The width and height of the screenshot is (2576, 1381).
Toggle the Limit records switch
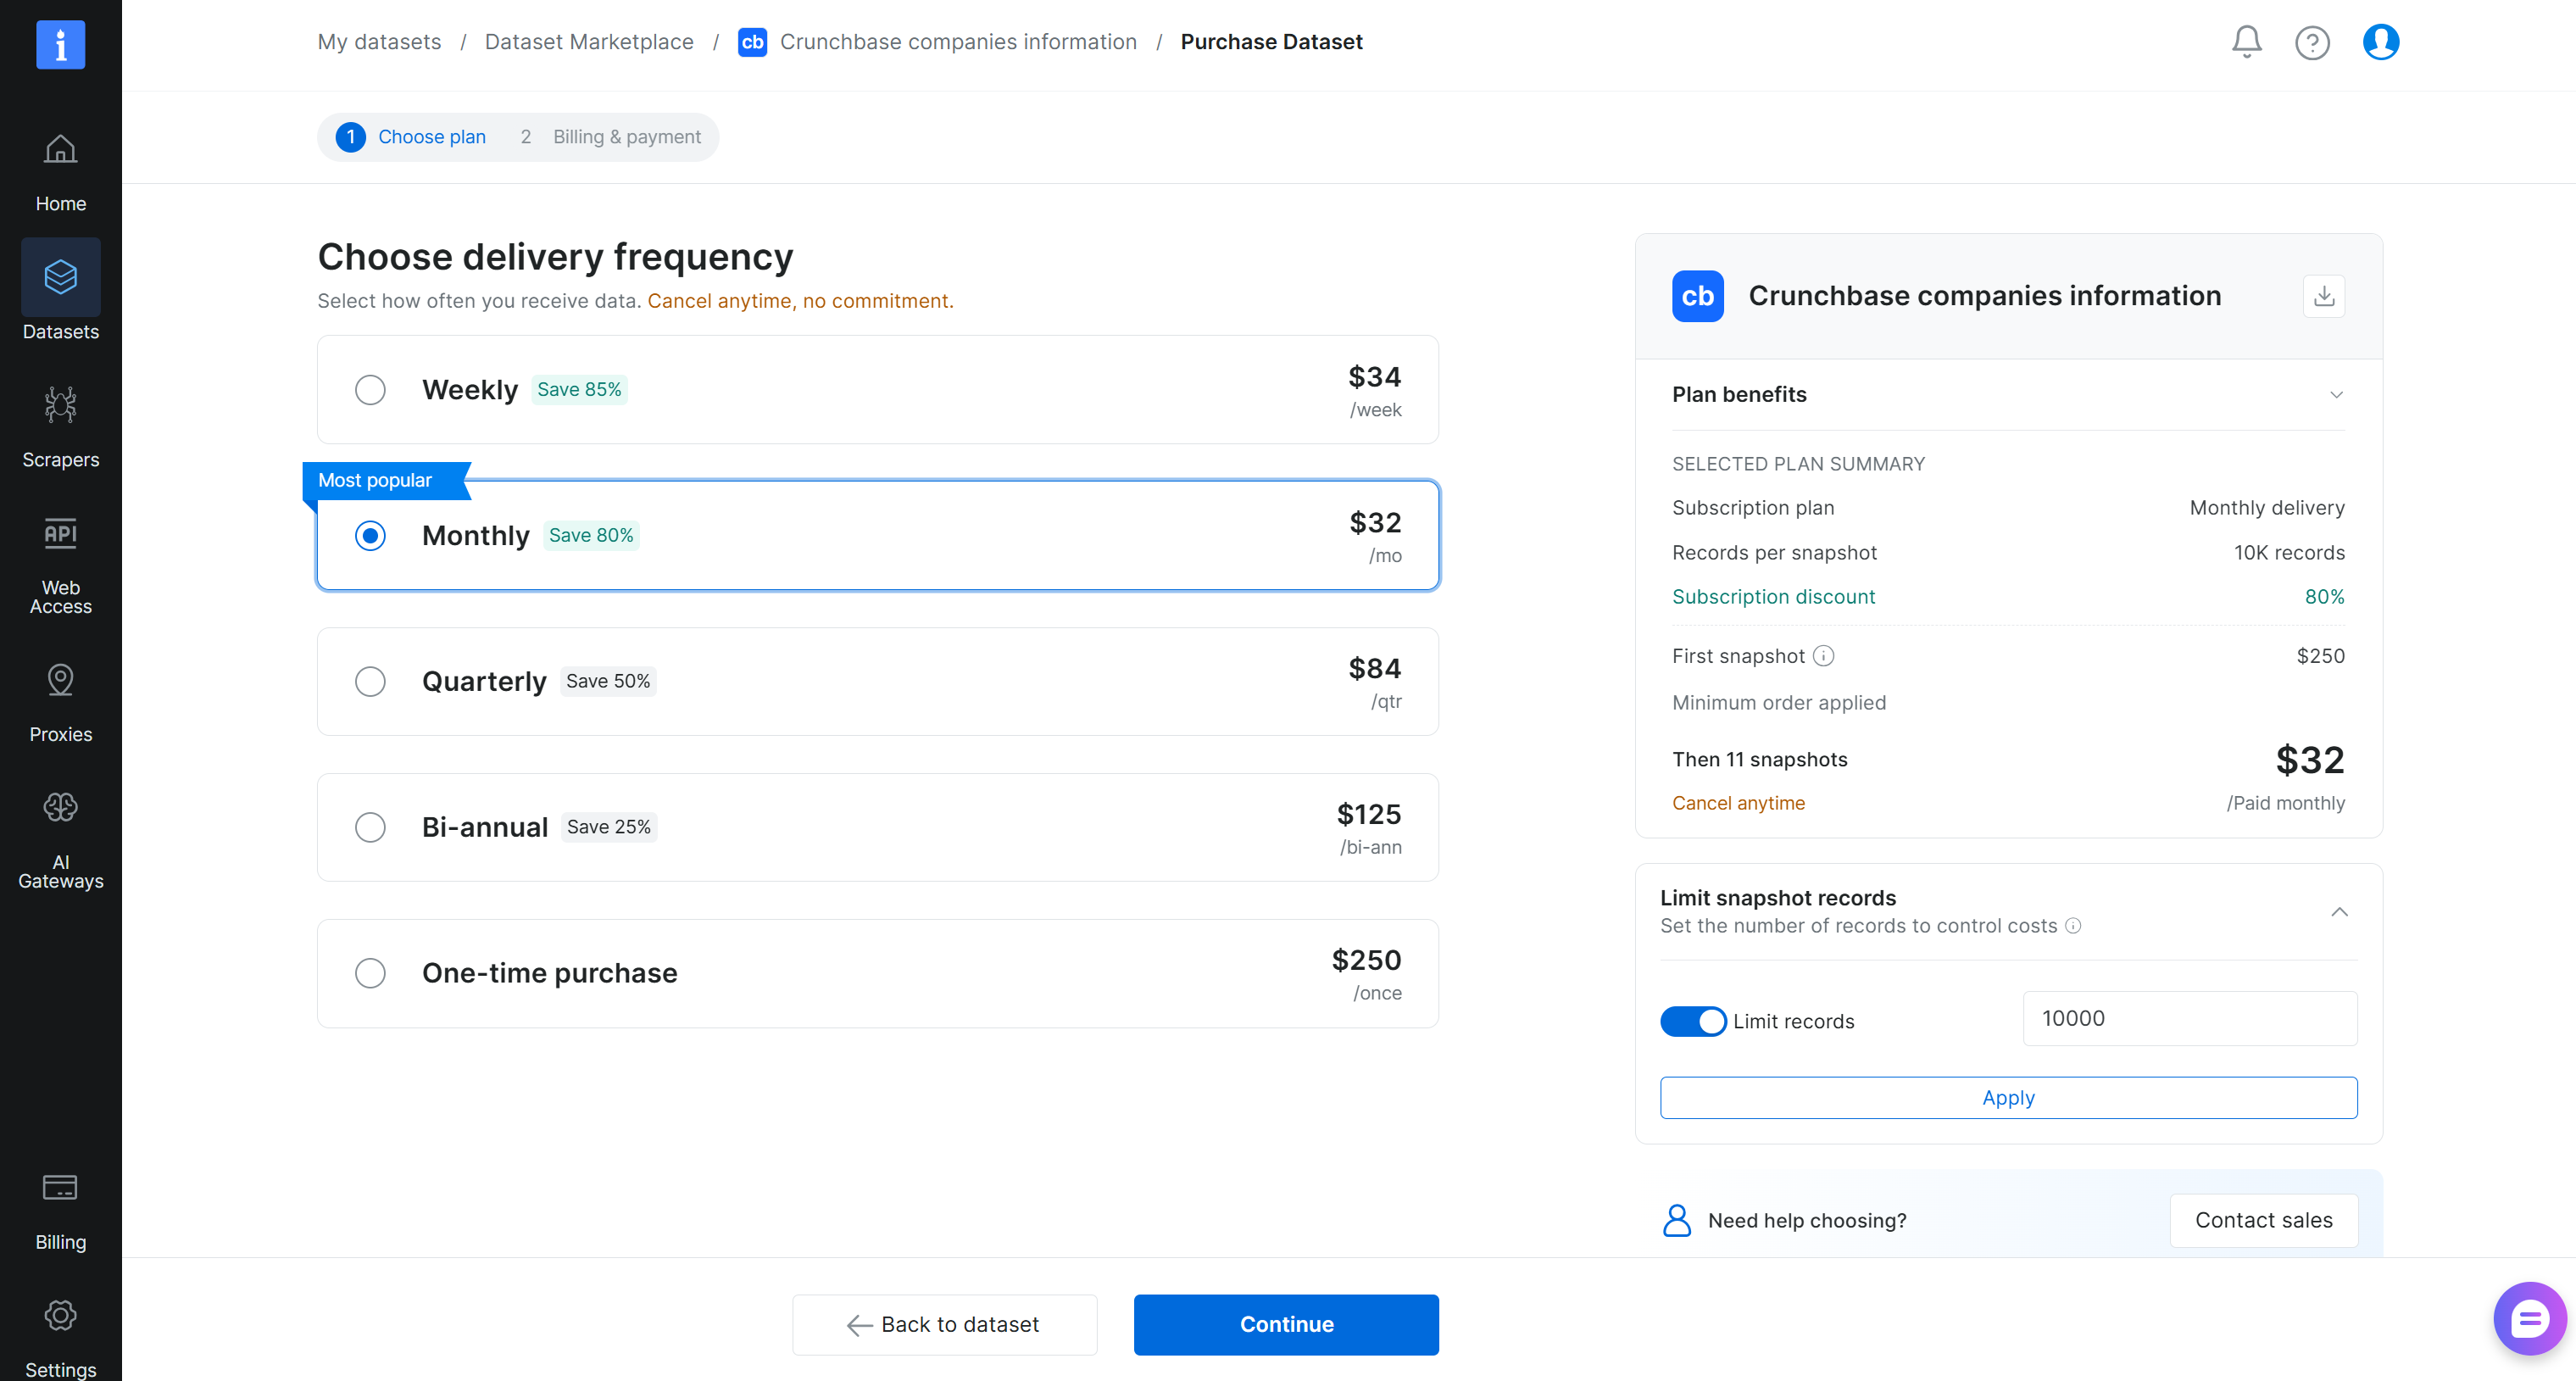[x=1693, y=1021]
